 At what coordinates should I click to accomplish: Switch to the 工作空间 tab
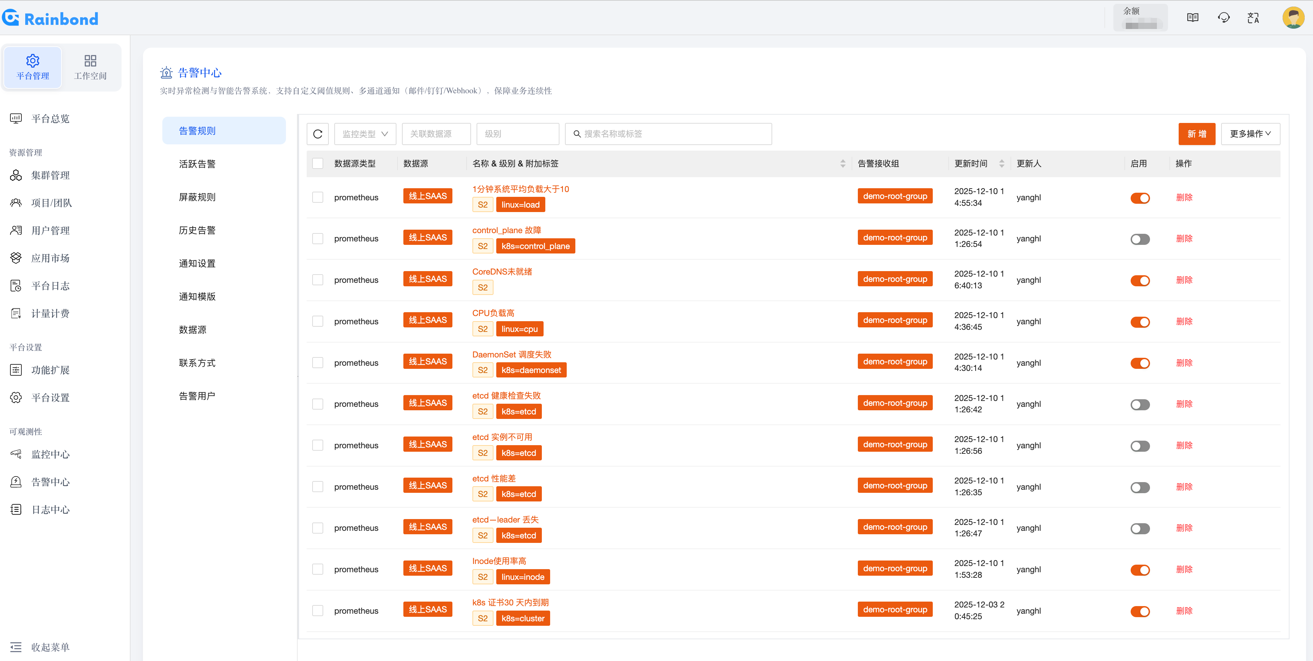pyautogui.click(x=90, y=67)
